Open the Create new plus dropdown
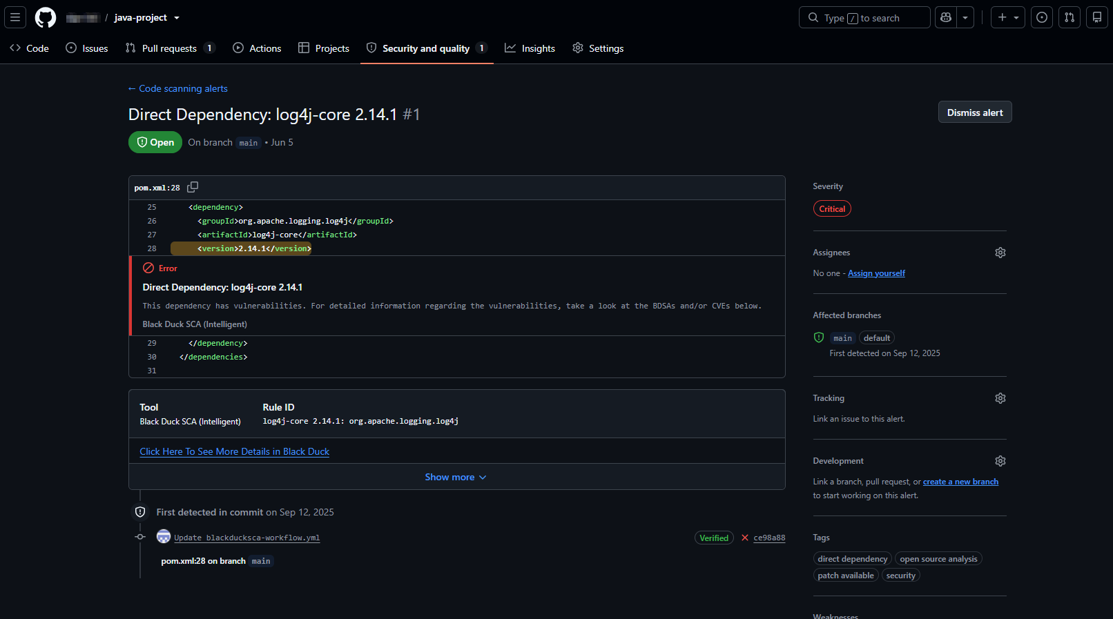Screen dimensions: 1113x619 point(1008,17)
